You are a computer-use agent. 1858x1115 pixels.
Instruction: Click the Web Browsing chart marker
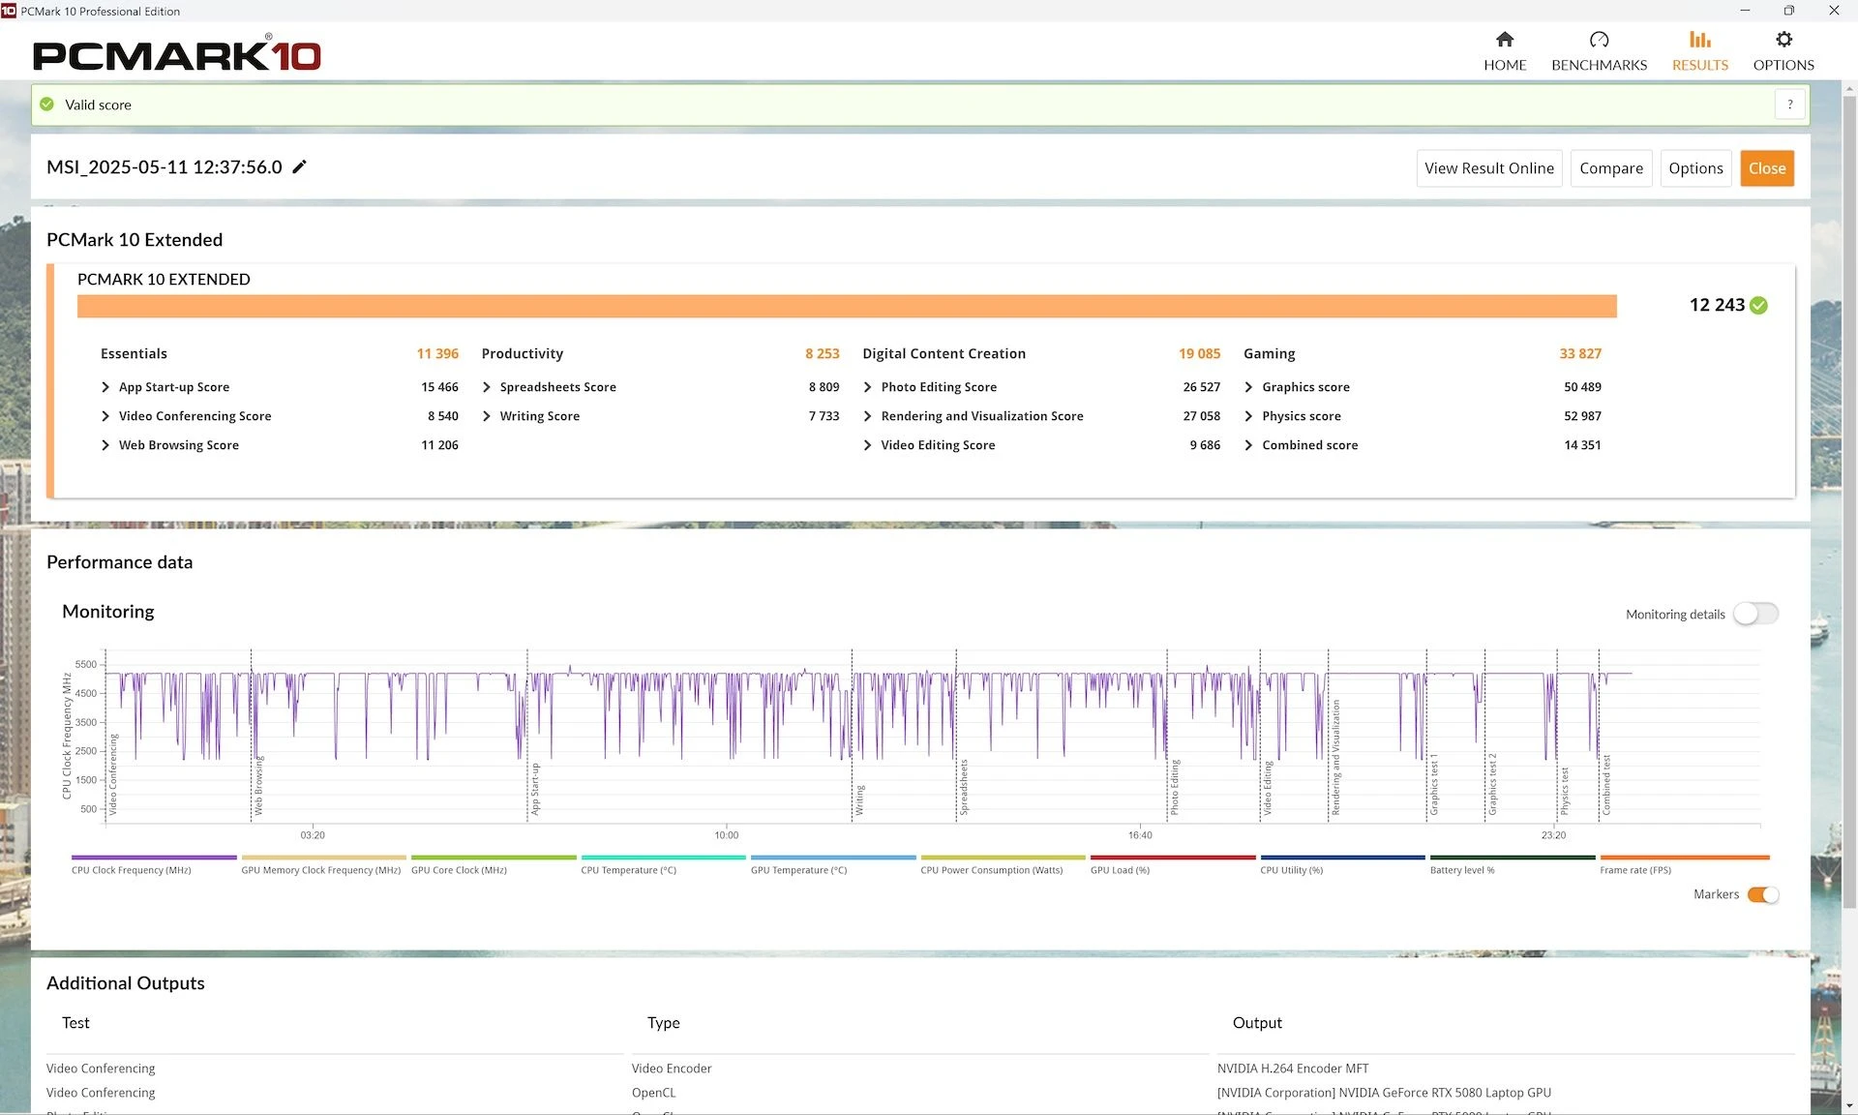pos(258,786)
